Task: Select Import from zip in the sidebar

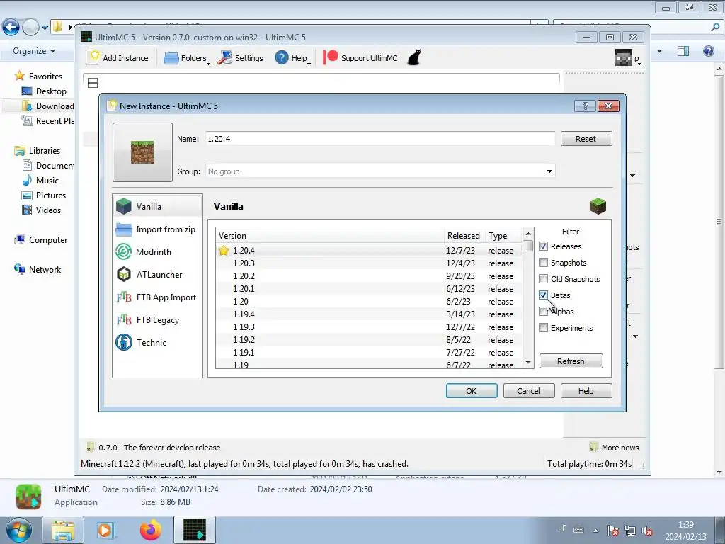Action: tap(158, 229)
